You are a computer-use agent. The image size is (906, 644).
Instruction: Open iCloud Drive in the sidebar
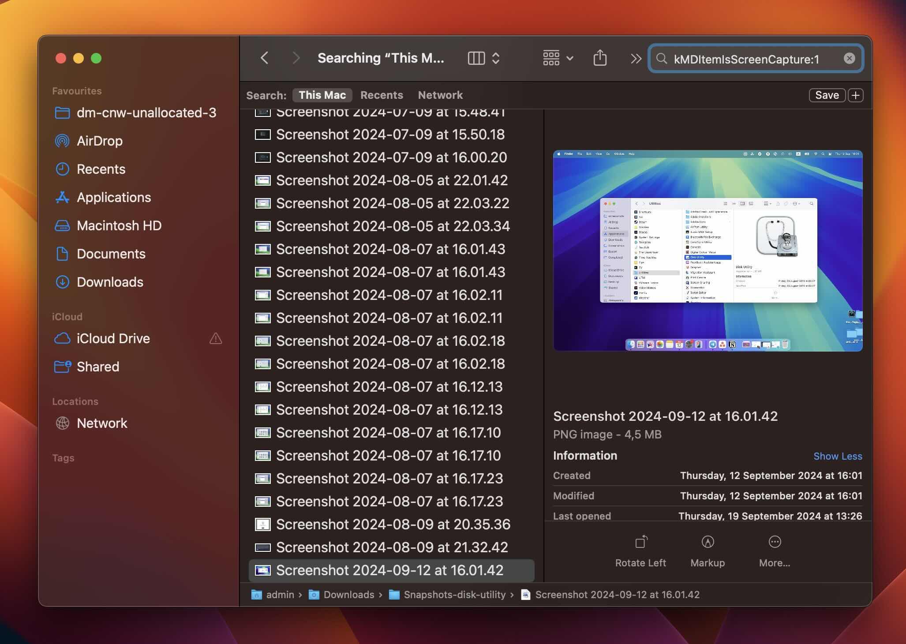coord(102,339)
